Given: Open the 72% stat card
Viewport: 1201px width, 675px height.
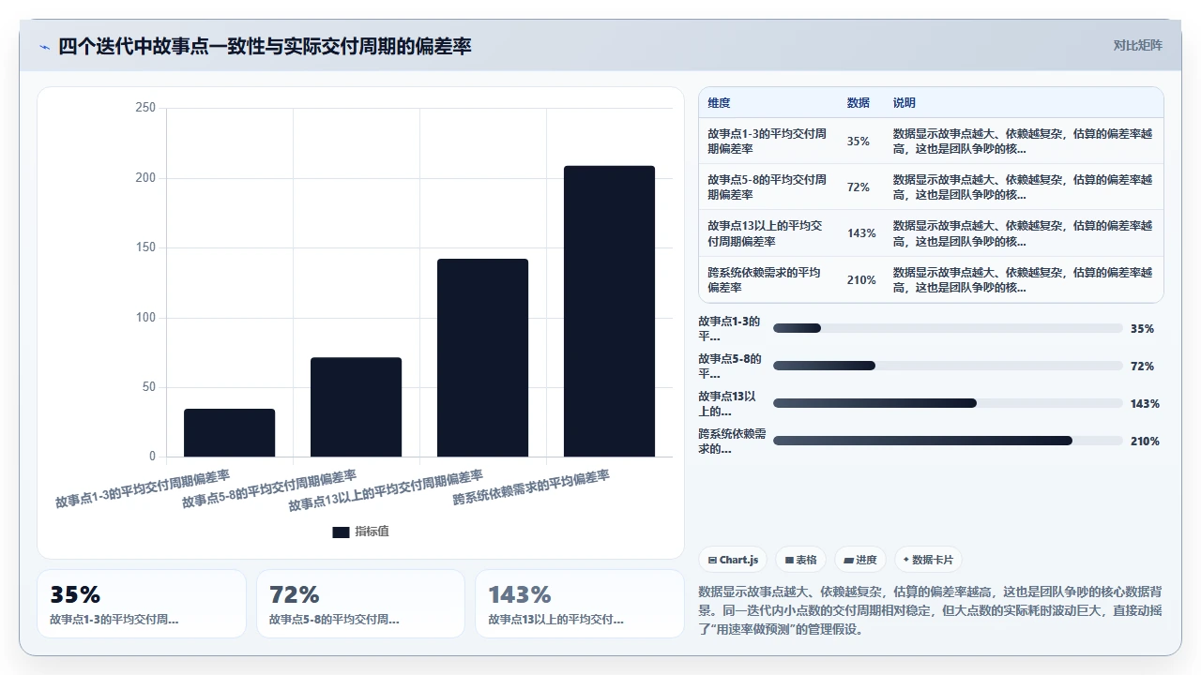Looking at the screenshot, I should point(360,604).
